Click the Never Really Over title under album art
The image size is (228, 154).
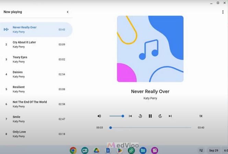click(x=150, y=91)
